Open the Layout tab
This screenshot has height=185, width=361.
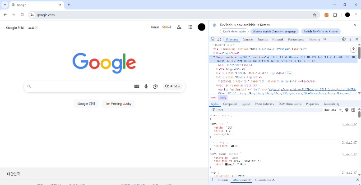(x=245, y=104)
